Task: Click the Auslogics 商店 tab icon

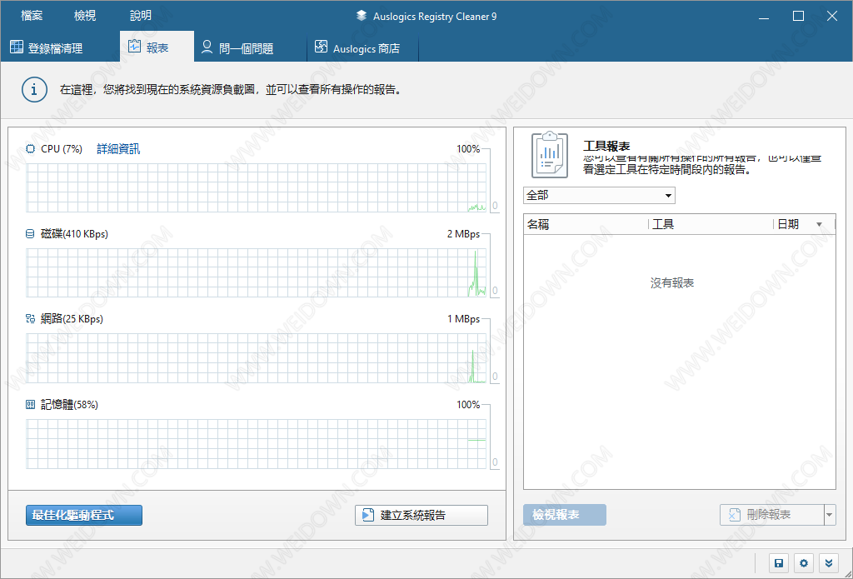Action: pos(321,47)
